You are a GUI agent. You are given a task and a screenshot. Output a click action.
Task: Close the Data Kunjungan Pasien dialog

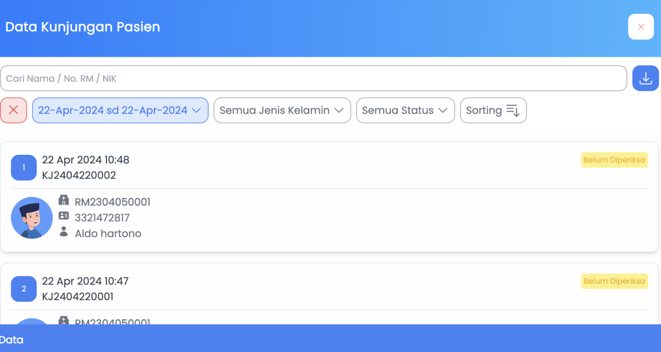click(x=641, y=27)
